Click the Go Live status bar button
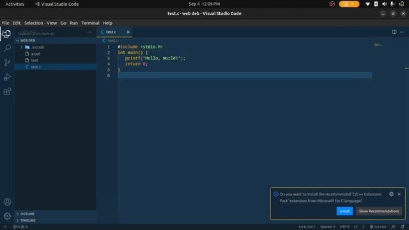This screenshot has height=230, width=409. (378, 227)
